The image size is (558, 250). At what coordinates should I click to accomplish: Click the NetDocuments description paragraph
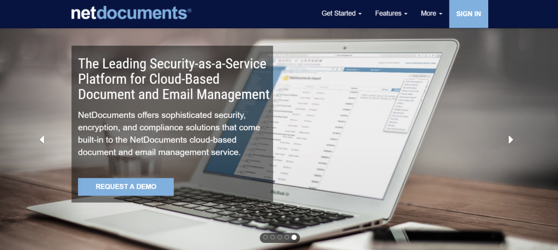click(169, 134)
